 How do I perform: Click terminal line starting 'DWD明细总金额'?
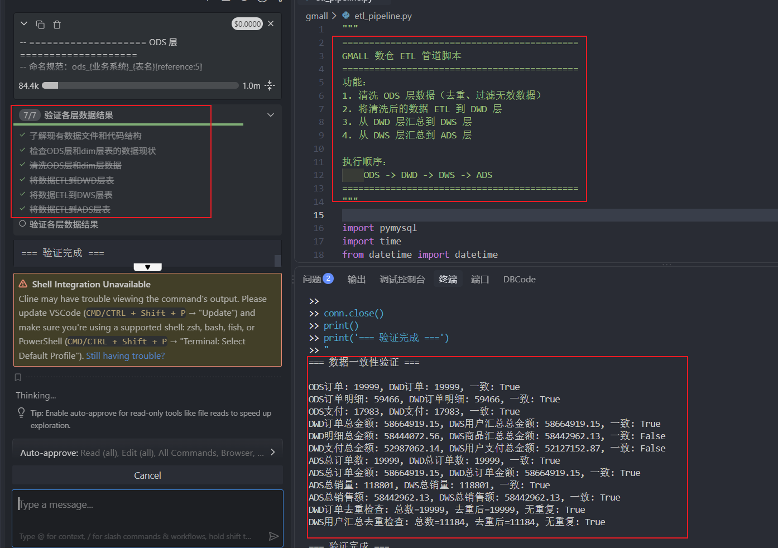click(x=487, y=436)
